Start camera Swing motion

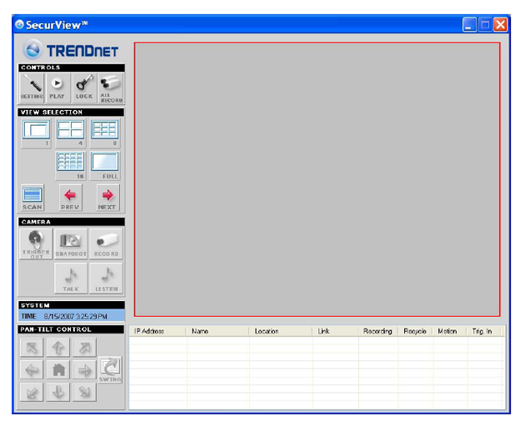coord(110,370)
